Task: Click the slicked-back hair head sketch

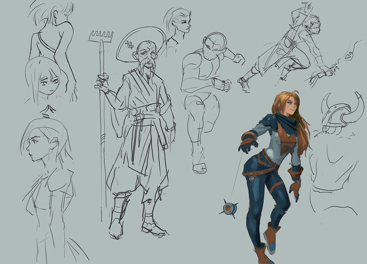Action: pos(178,21)
